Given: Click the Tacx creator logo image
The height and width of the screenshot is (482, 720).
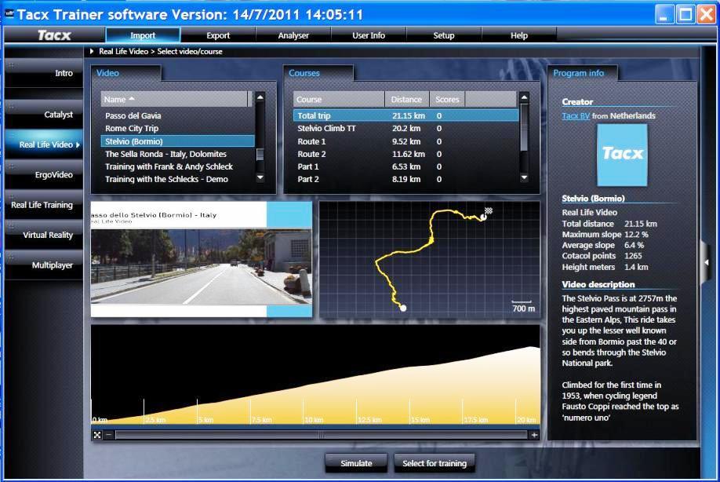Looking at the screenshot, I should coord(622,155).
